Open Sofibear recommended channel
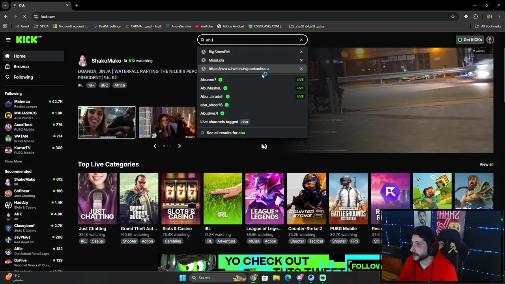This screenshot has width=505, height=284. [34, 193]
